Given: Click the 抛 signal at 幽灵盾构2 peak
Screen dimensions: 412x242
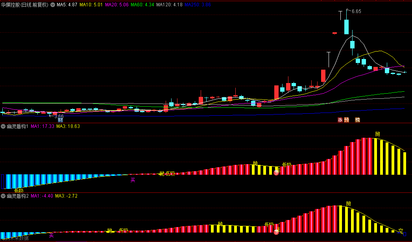Looking at the screenshot, I should [x=348, y=204].
